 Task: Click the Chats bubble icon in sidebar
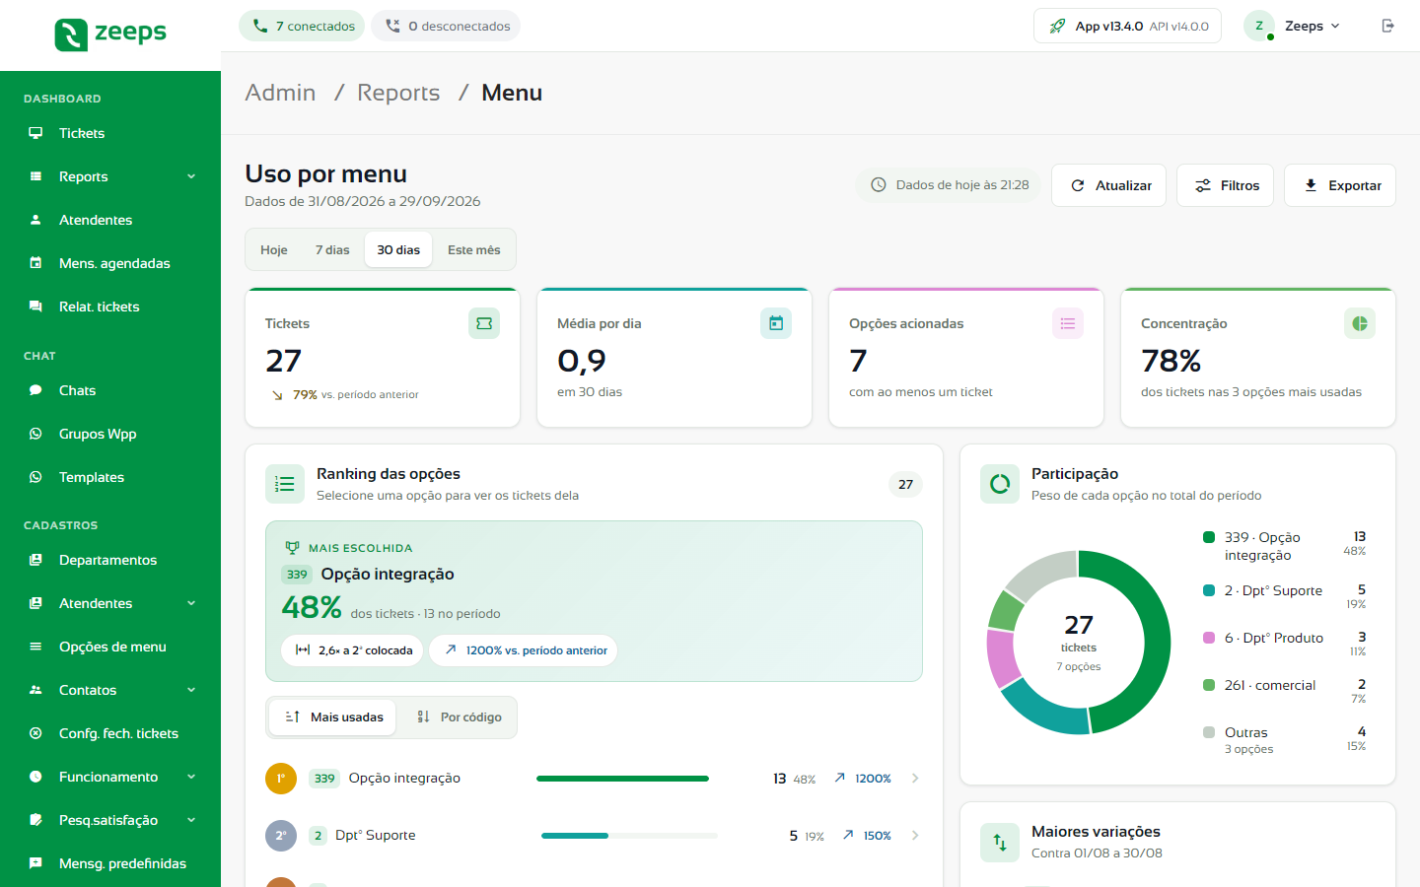click(35, 390)
